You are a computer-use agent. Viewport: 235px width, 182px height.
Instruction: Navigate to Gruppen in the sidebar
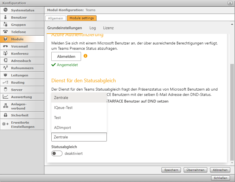pyautogui.click(x=18, y=25)
